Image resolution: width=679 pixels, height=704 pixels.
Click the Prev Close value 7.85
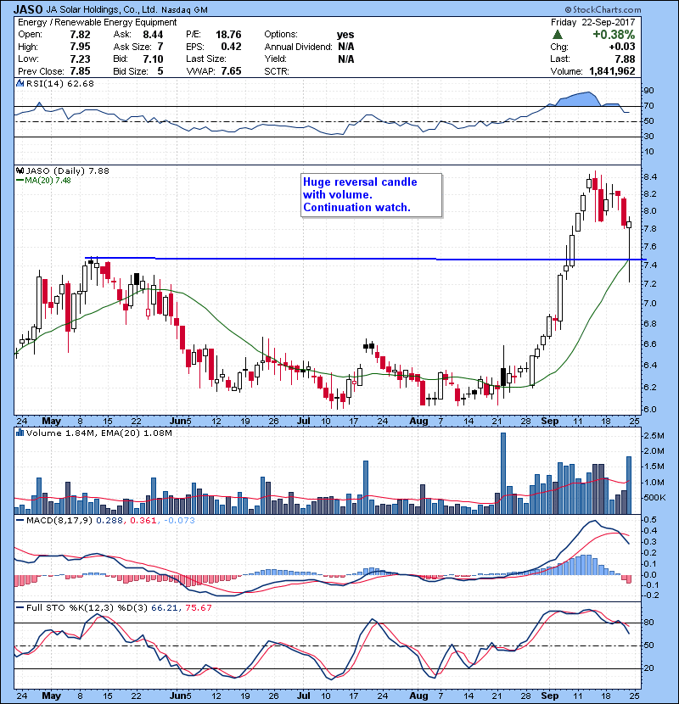tap(80, 71)
